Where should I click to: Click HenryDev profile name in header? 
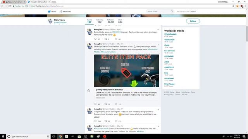59,20
